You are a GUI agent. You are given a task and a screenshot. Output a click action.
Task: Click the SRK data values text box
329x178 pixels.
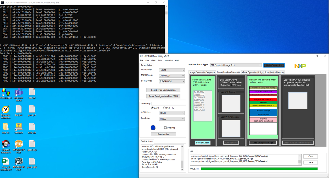[203, 106]
